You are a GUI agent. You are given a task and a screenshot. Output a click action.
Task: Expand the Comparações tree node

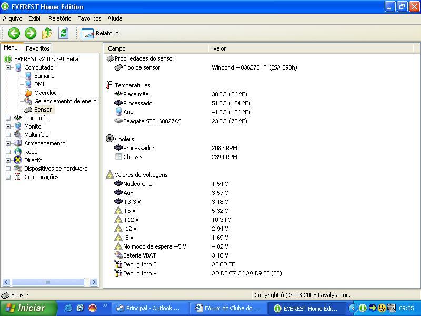point(8,177)
